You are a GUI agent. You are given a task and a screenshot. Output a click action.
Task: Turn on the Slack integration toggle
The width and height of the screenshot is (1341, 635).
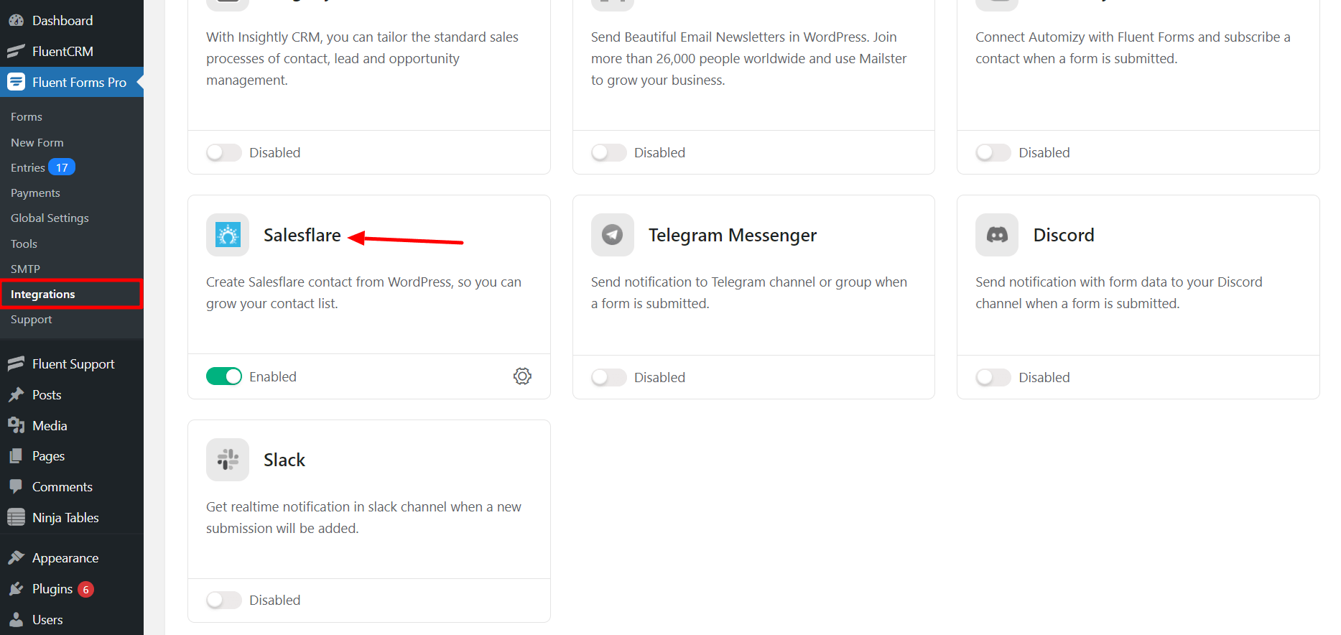pos(224,600)
